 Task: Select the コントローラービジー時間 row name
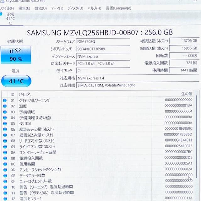tap(38, 152)
